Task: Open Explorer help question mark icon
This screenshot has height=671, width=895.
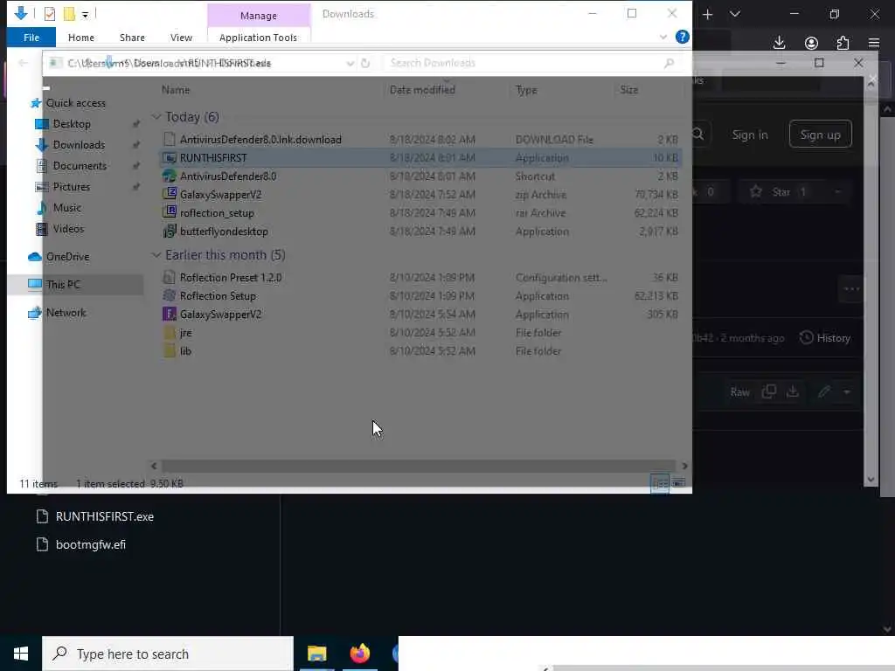Action: coord(682,37)
